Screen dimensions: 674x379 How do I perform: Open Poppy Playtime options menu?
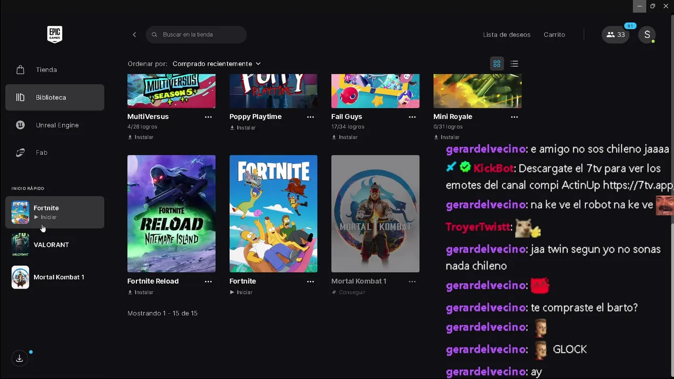click(x=310, y=117)
